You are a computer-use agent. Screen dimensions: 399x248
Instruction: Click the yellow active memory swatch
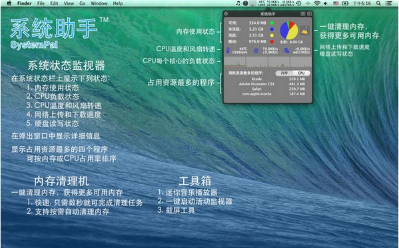272,35
